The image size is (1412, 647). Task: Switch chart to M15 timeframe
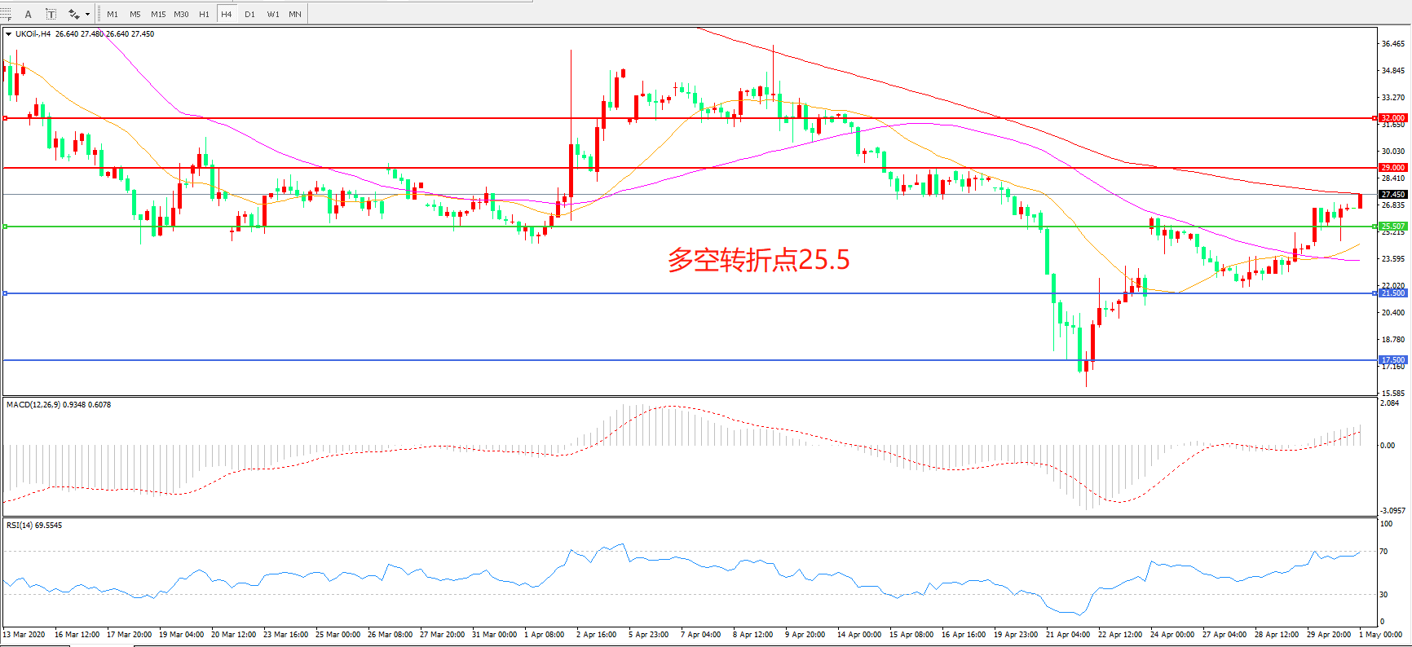point(158,14)
